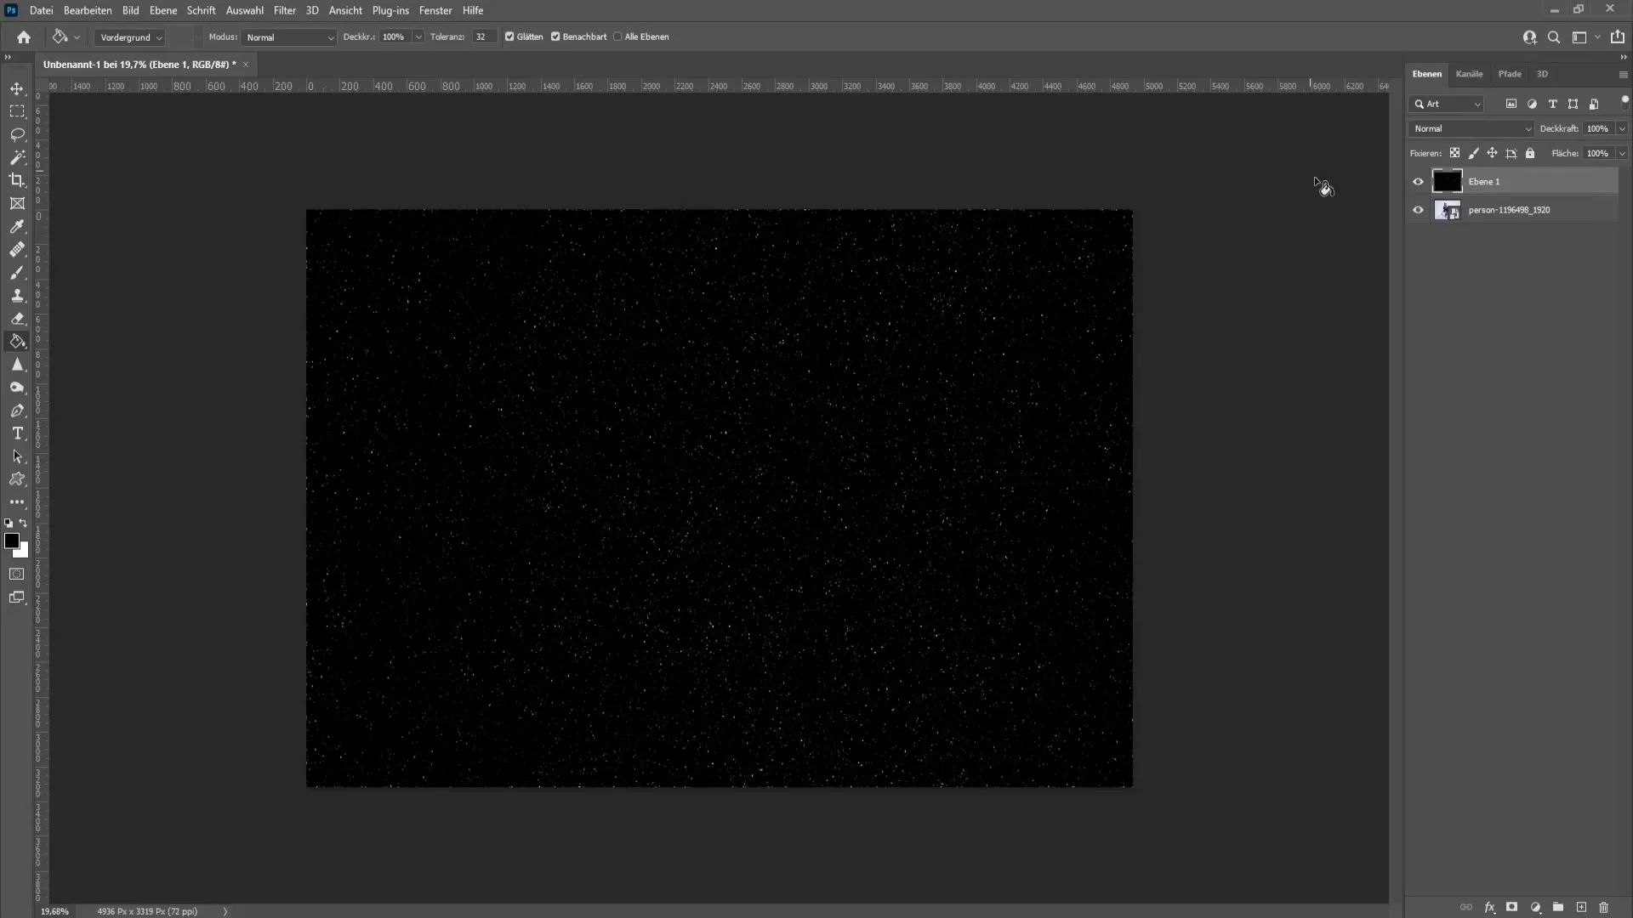Open the Filter menu
1633x918 pixels.
pyautogui.click(x=284, y=10)
